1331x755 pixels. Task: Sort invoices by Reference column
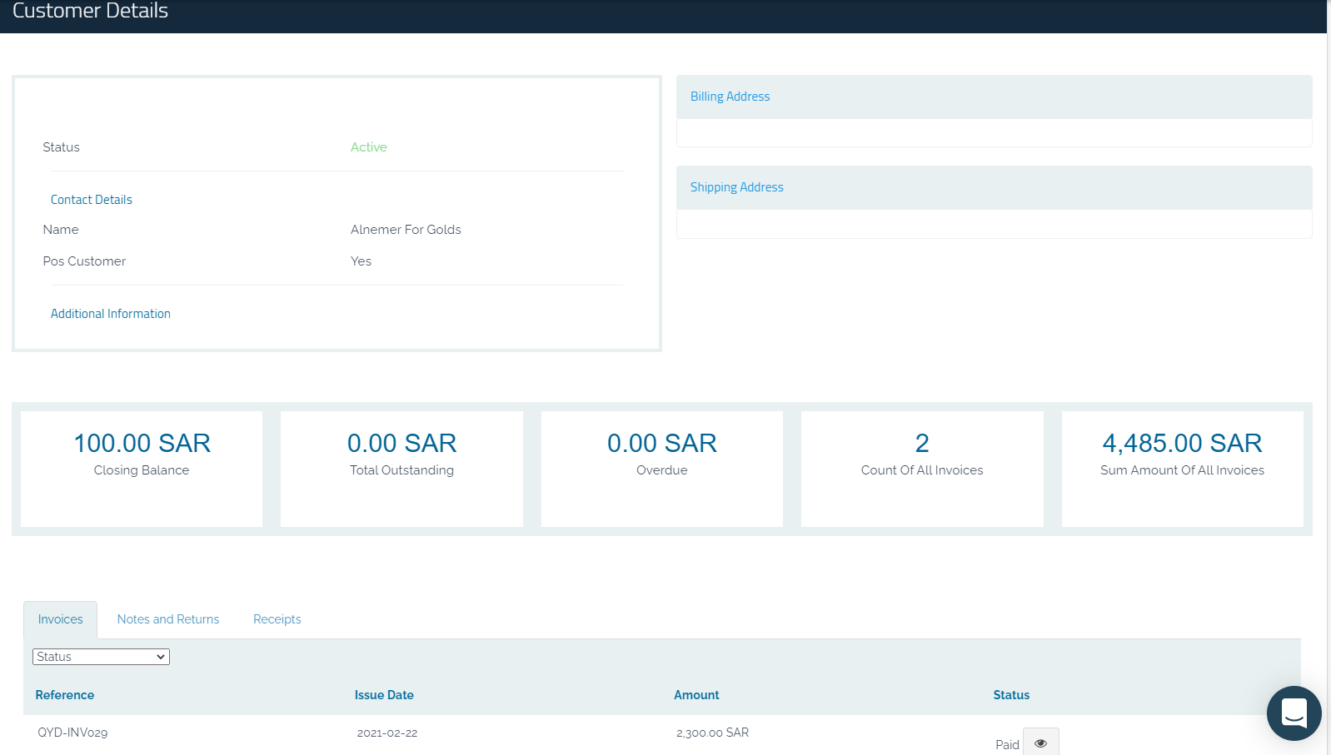(x=65, y=695)
